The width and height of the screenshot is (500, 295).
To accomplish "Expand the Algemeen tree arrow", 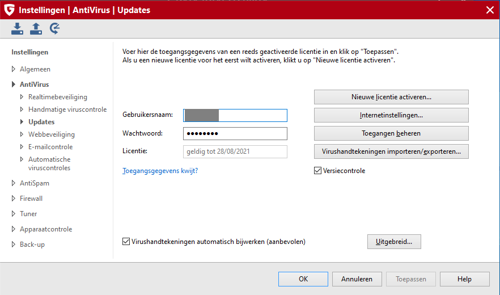I will point(14,69).
